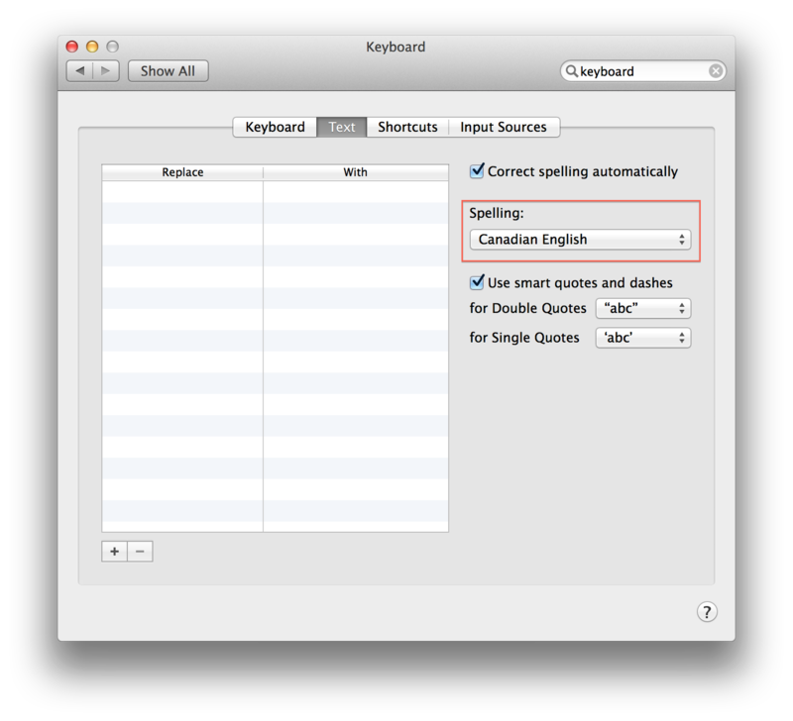Image resolution: width=793 pixels, height=721 pixels.
Task: Open the Spelling language dropdown
Action: click(x=580, y=240)
